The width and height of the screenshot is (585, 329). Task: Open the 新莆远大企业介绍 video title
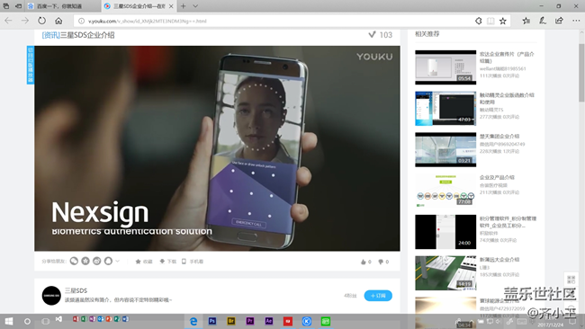tap(499, 259)
